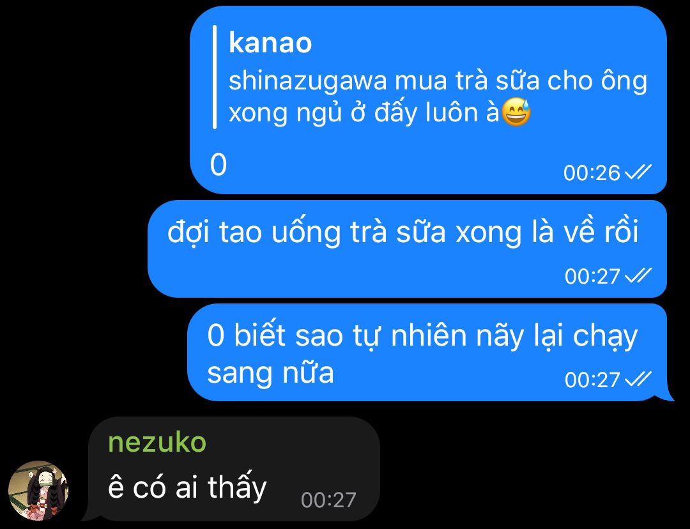Select nezuko's 'ê có ai thấy' message
690x529 pixels.
click(x=233, y=469)
